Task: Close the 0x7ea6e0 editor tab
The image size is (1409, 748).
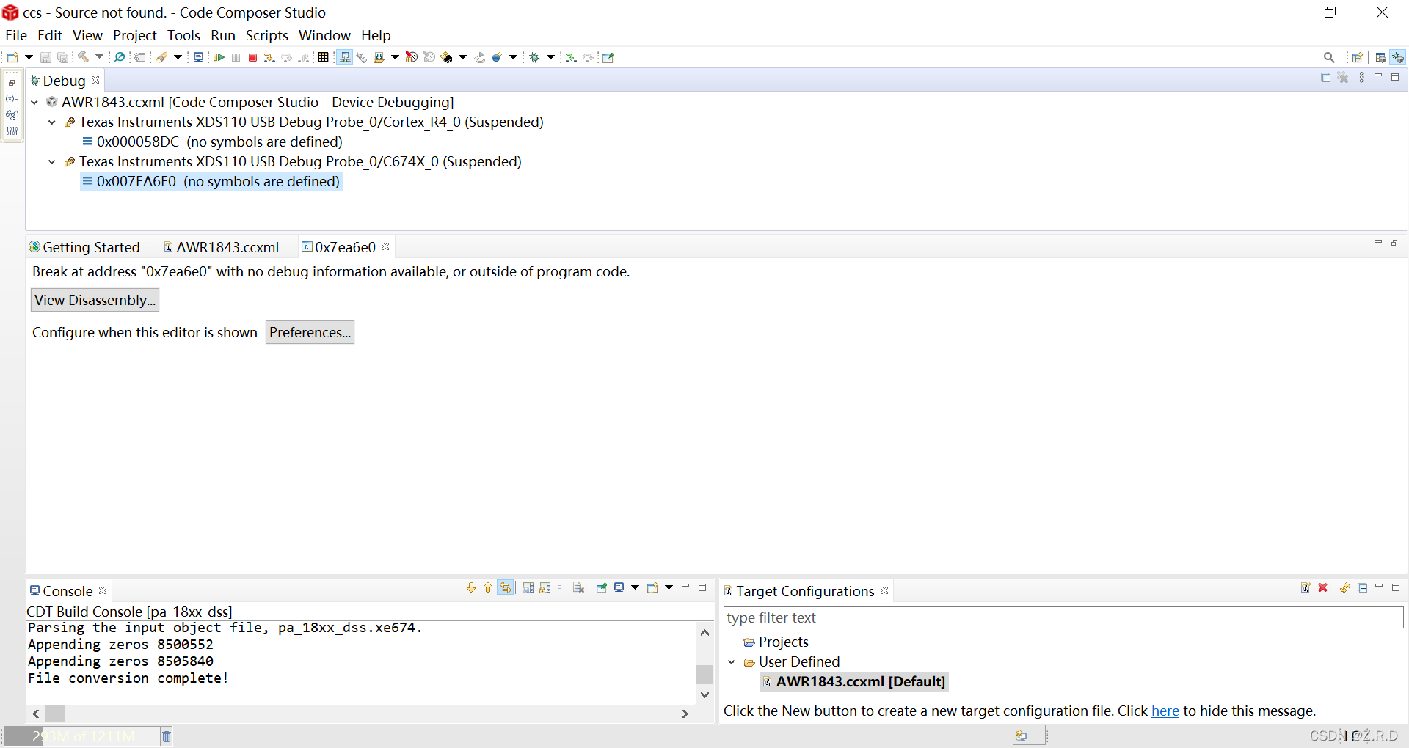Action: (385, 246)
